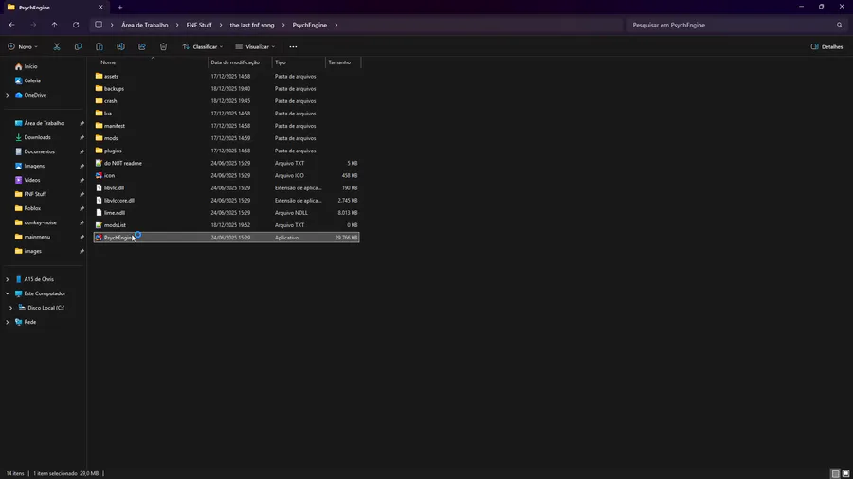
Task: Refresh the PsychEngine folder view
Action: (76, 25)
